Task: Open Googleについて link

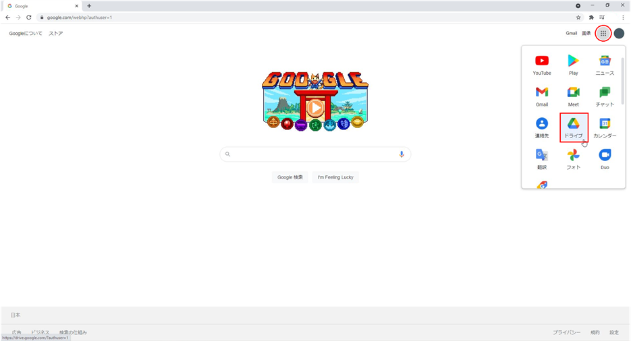Action: tap(26, 33)
